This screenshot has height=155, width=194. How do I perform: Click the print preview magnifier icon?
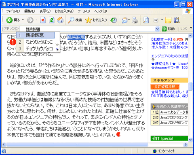tap(146, 20)
